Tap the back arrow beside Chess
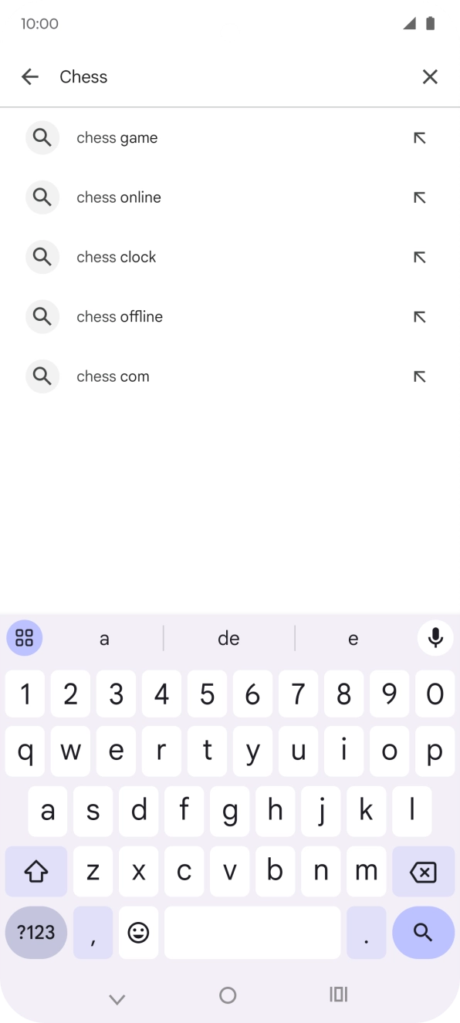 click(29, 76)
